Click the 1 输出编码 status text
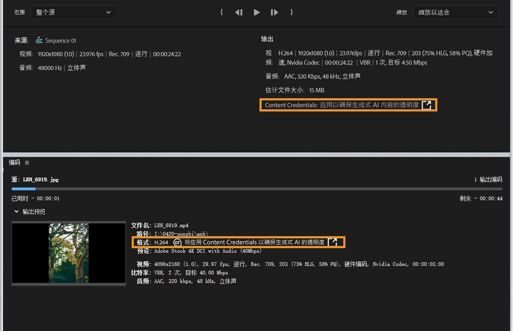513x331 pixels. 488,179
